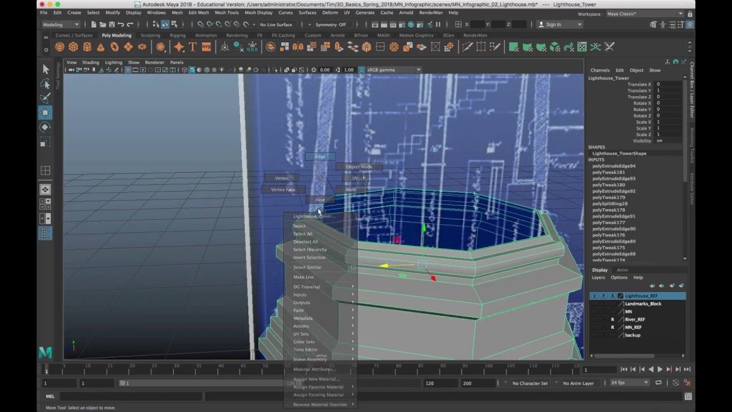The image size is (732, 412).
Task: Open the sRGB gamma view transform dropdown
Action: [x=393, y=70]
